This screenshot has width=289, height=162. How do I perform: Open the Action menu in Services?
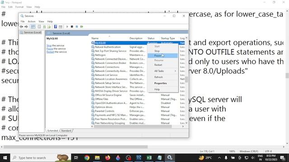(x=32, y=22)
